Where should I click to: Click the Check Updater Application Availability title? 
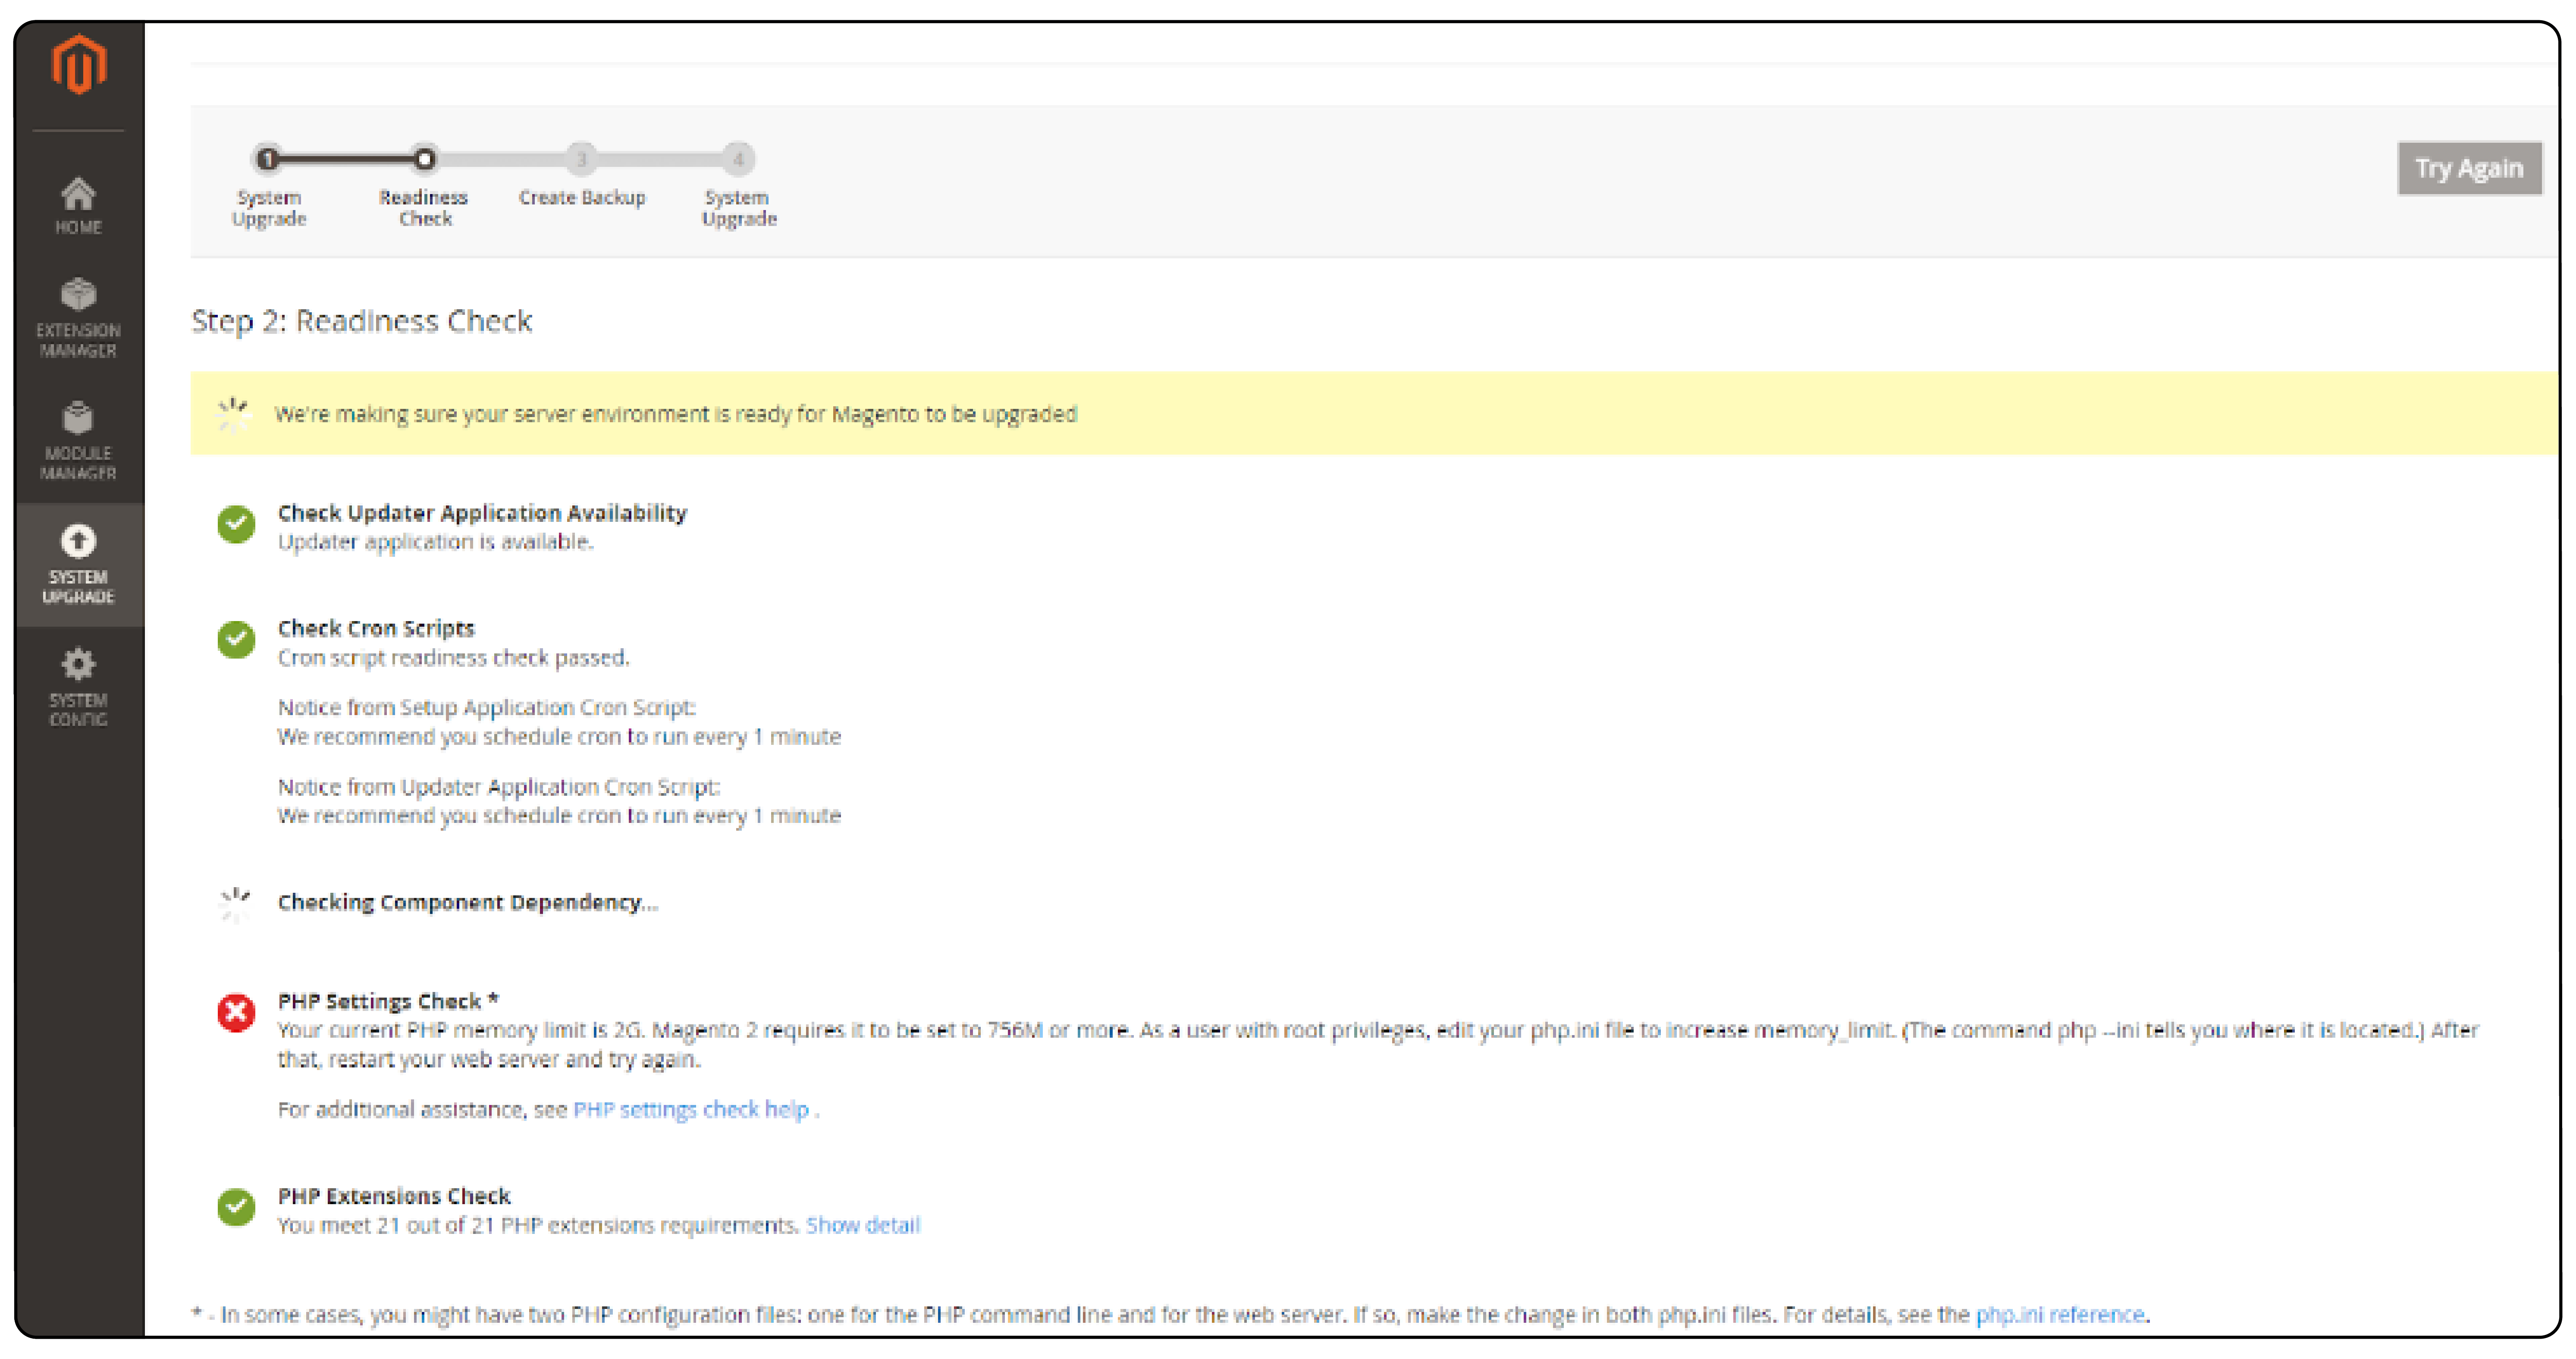(482, 513)
